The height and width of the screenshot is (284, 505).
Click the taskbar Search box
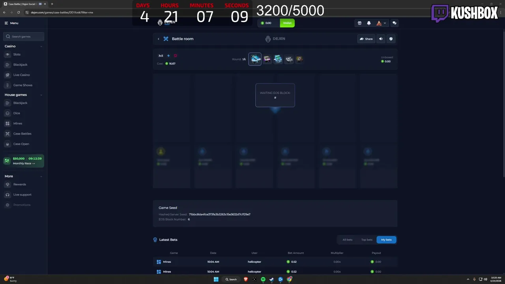coord(231,279)
